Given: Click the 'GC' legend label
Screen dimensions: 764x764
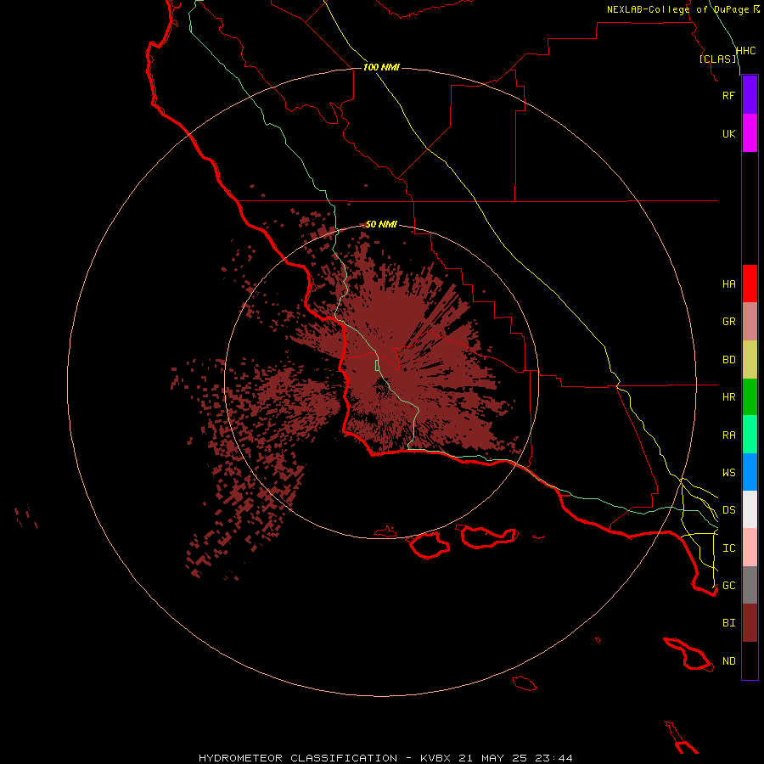Looking at the screenshot, I should (x=728, y=586).
